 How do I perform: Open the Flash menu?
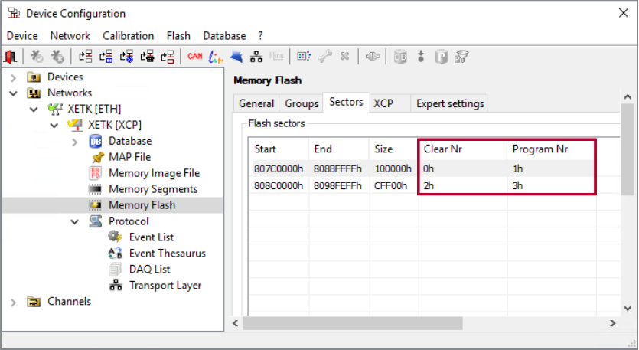point(178,36)
